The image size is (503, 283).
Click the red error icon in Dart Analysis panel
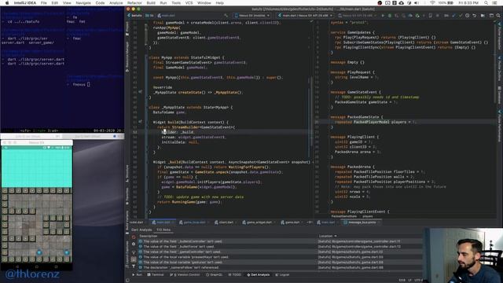(134, 237)
